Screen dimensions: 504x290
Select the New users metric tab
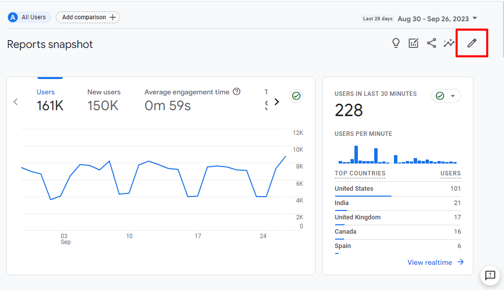click(104, 92)
